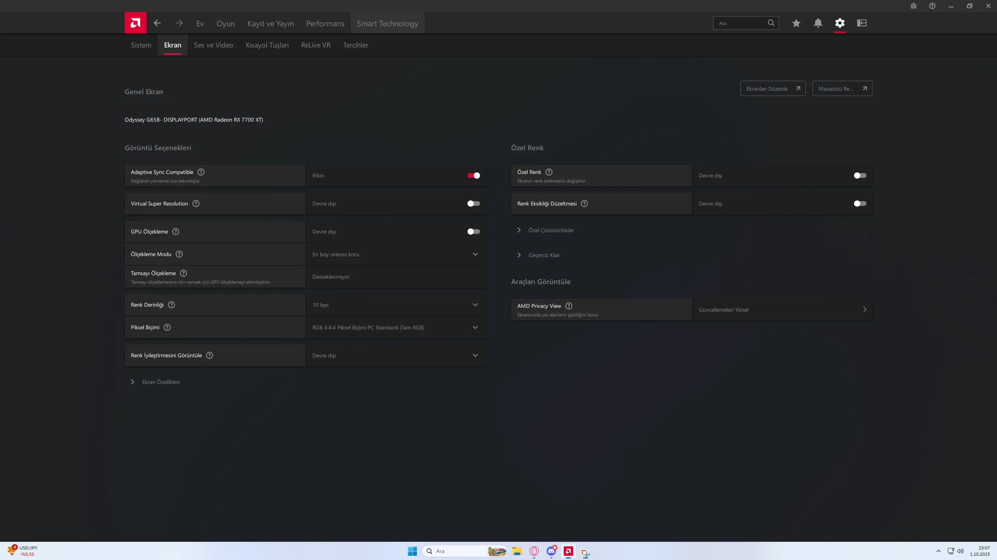
Task: Toggle the sidebar panel icon
Action: 861,23
